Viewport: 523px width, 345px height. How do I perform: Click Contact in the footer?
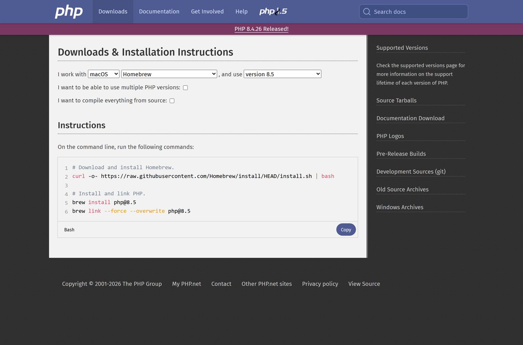point(221,284)
